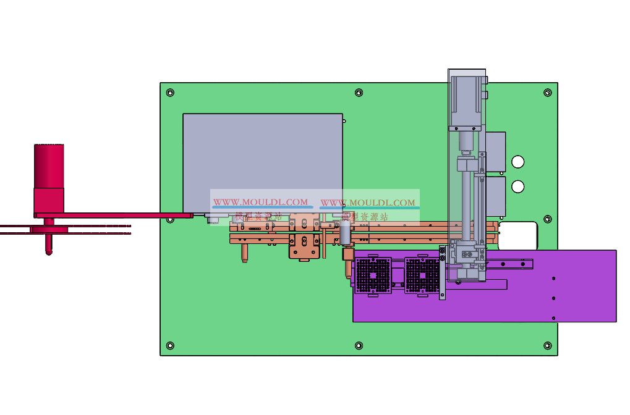Click the bottom-left corner screw hole

tap(170, 345)
